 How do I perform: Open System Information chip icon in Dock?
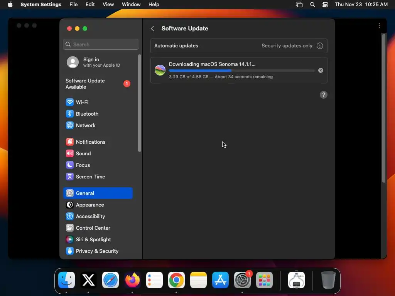[296, 280]
